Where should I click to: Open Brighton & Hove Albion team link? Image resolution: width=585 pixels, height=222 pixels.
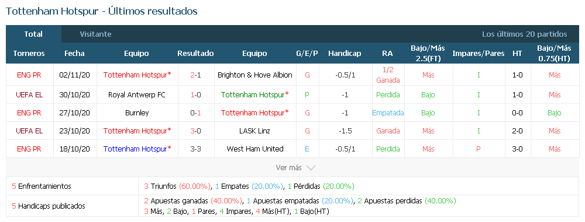(255, 75)
